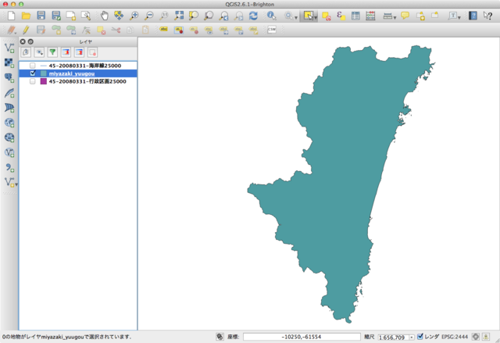
Task: Uncheck the miyazaki_yuugou layer visibility
Action: tap(33, 73)
